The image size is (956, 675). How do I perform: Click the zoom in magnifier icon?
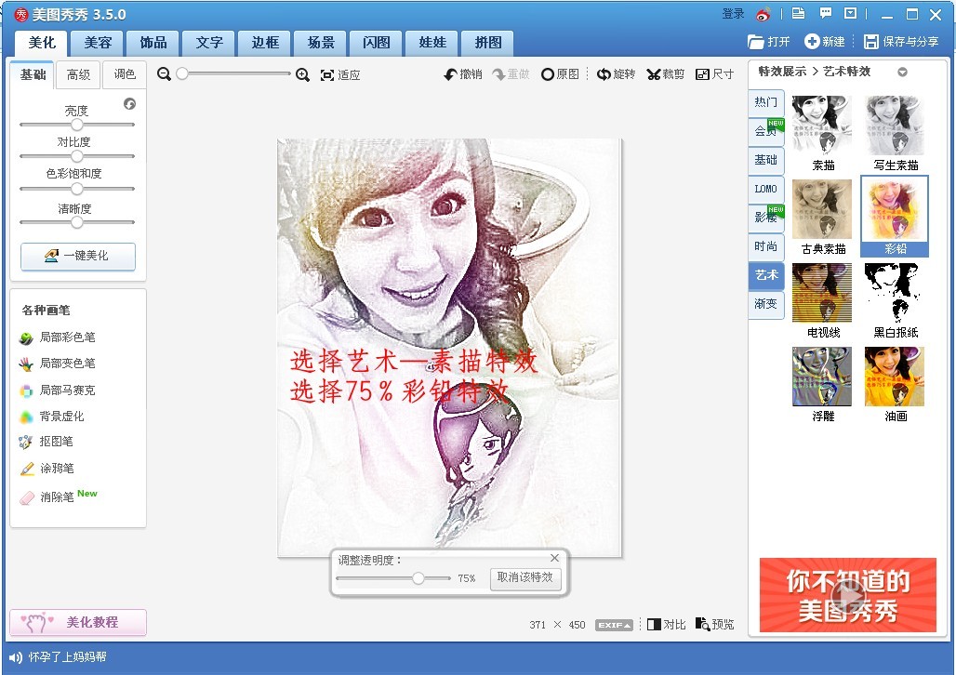(x=302, y=74)
